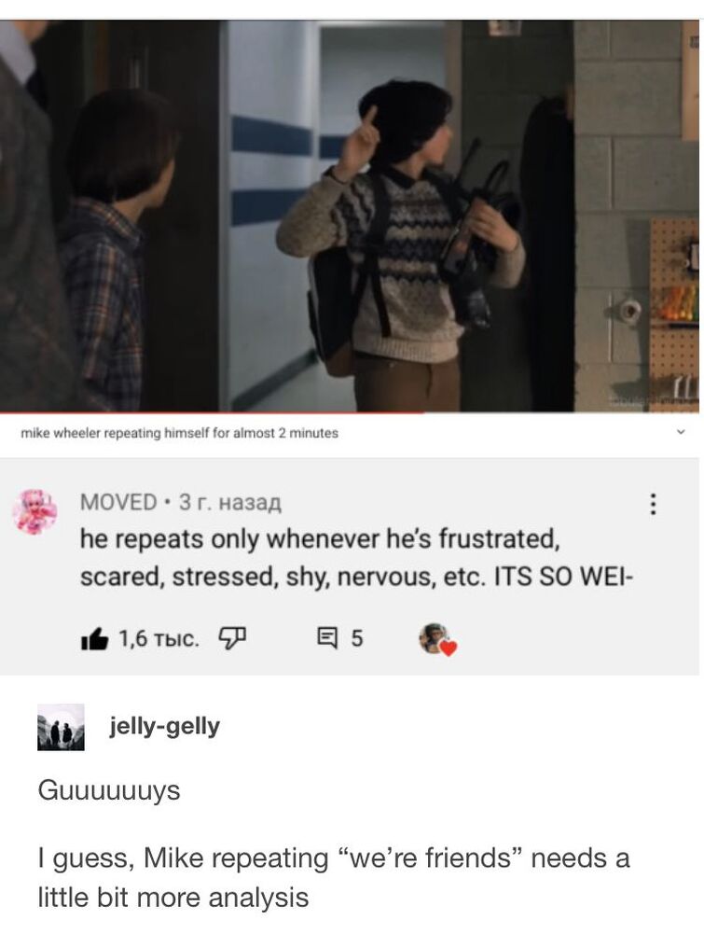
Task: Click the watermark in video corner
Action: point(654,401)
